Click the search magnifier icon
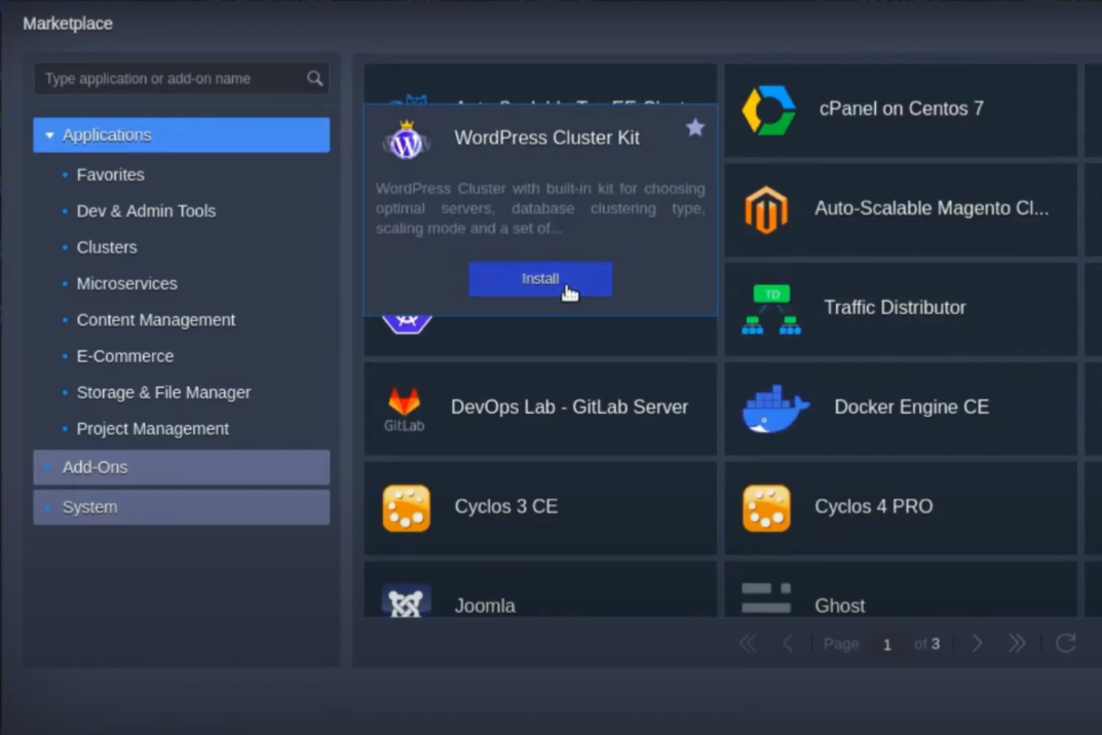1102x735 pixels. pos(314,78)
